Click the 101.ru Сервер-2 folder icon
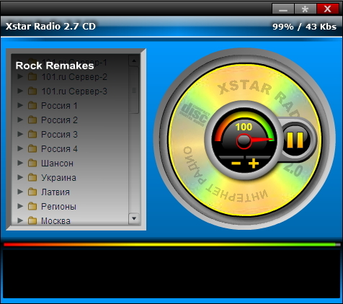Image resolution: width=343 pixels, height=304 pixels. pos(32,76)
